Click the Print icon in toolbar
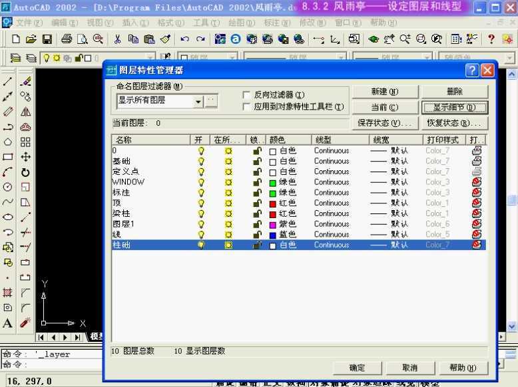The image size is (518, 387). pos(67,39)
